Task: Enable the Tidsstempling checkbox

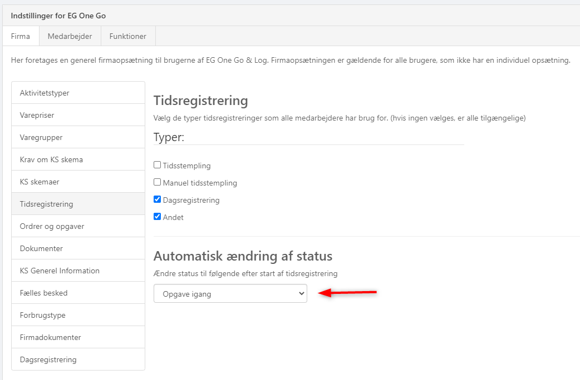Action: (x=158, y=165)
